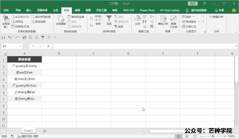Sort ascending with ribbon A-Z icon

[x=91, y=19]
